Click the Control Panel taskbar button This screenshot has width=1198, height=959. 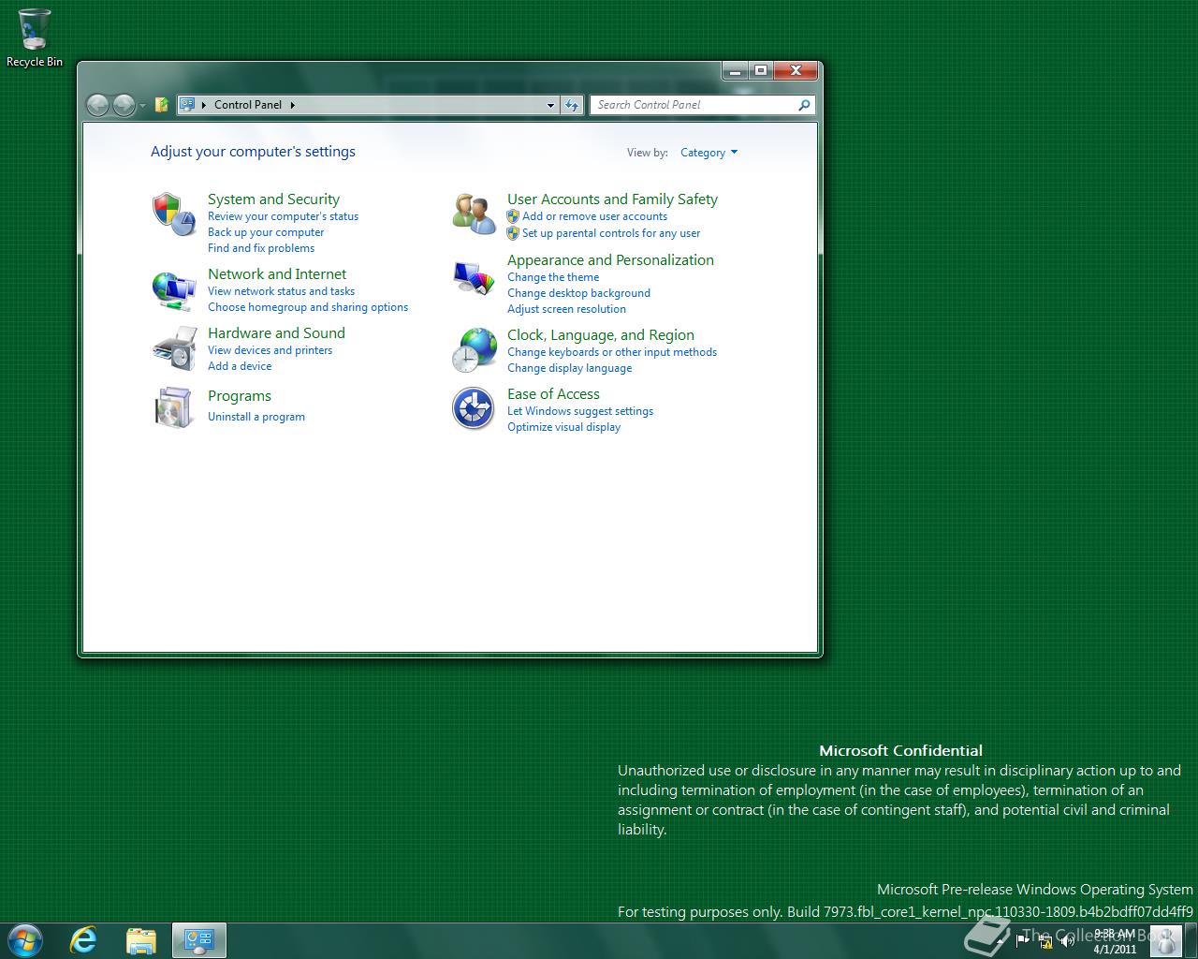(x=198, y=940)
